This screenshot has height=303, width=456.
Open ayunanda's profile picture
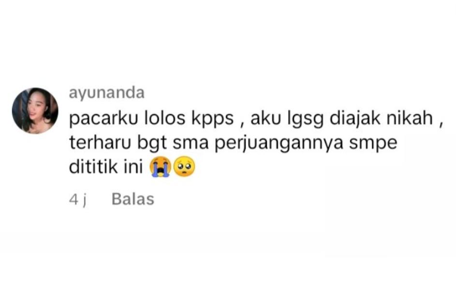pos(35,111)
